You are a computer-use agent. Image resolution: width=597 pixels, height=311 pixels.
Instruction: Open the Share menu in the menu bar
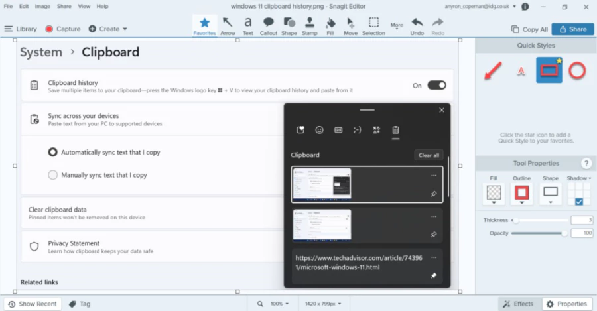64,6
